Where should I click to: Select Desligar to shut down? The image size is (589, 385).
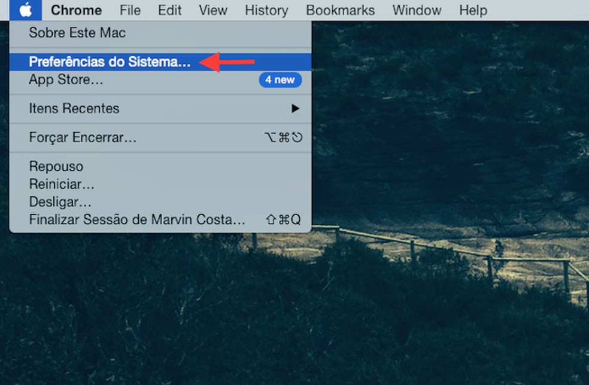coord(60,201)
